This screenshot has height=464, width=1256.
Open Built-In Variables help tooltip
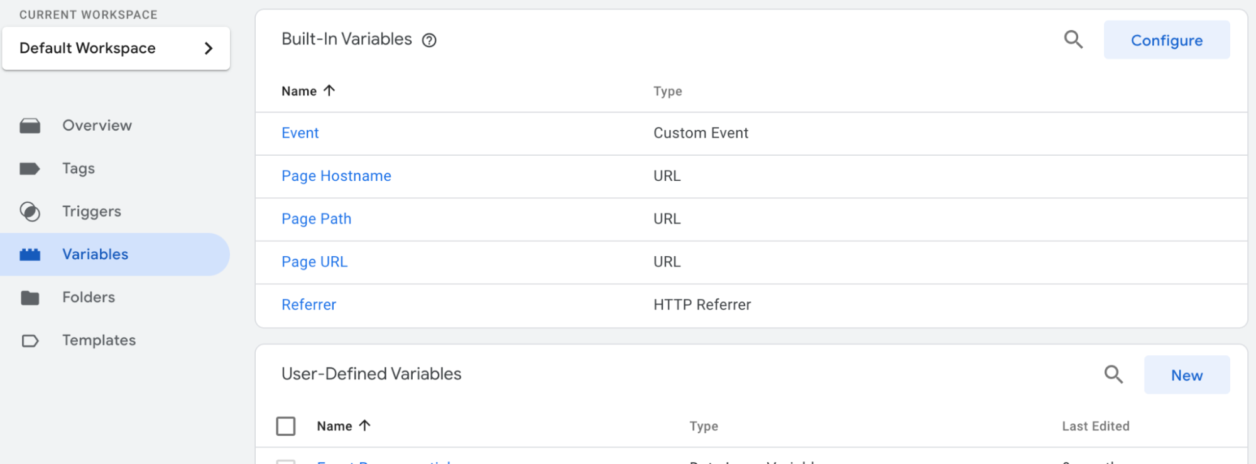(429, 40)
